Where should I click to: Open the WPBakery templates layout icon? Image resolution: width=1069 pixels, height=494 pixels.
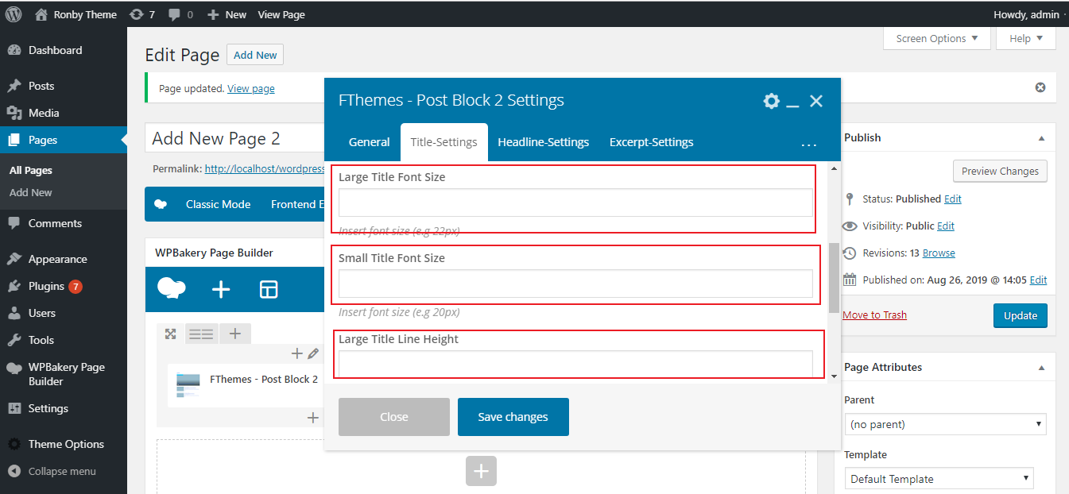(x=269, y=290)
